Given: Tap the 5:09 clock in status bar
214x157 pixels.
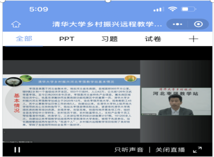Looking at the screenshot, I should [x=39, y=9].
